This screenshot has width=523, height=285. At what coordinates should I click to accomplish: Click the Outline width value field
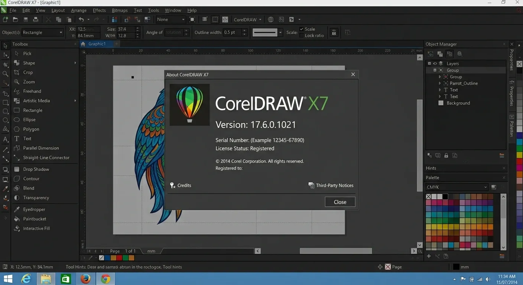(x=232, y=32)
